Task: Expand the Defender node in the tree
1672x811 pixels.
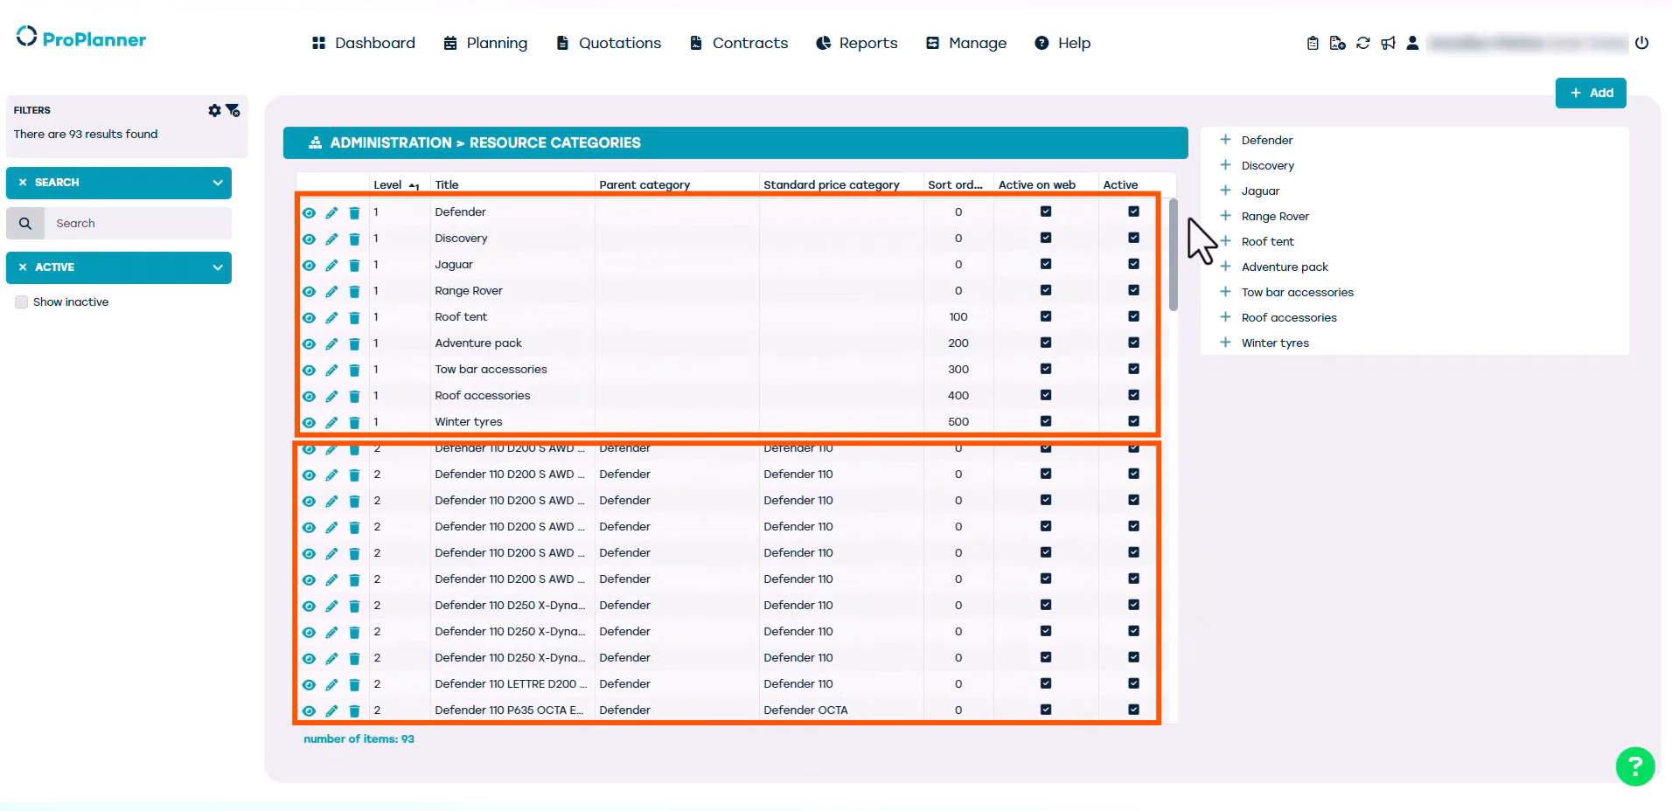Action: (1225, 140)
